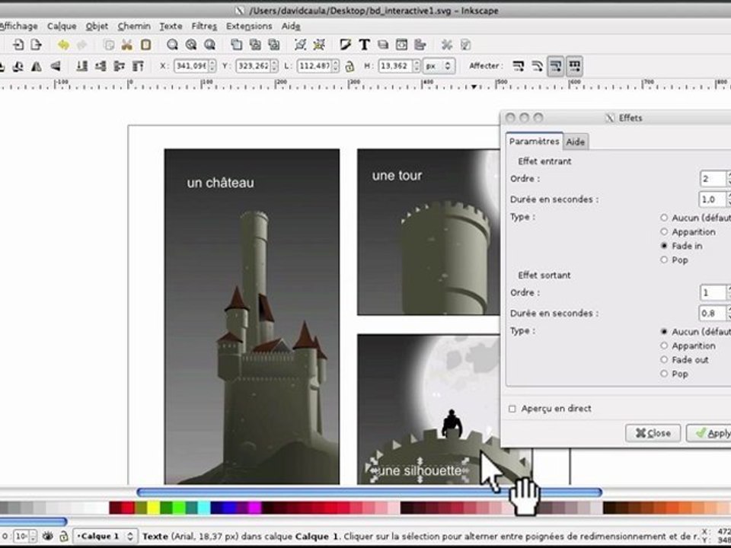
Task: Flip selection horizontally icon
Action: (x=37, y=66)
